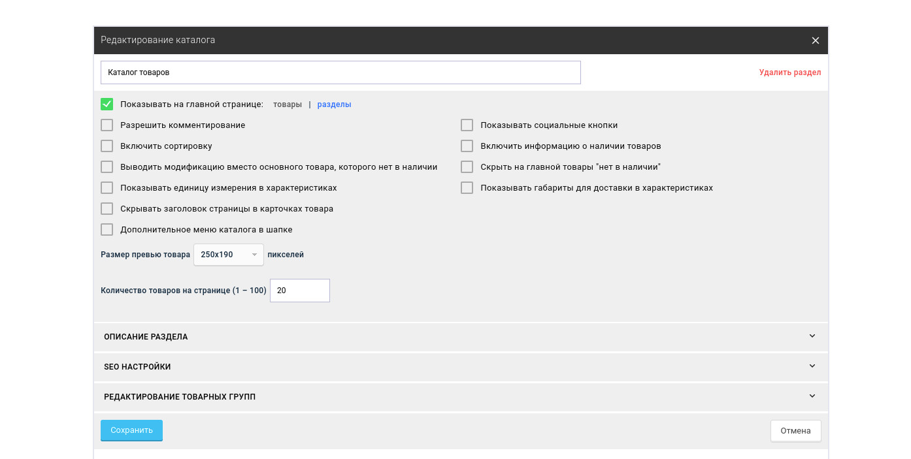Enable 'Разрешить комментирование' checkbox

107,125
